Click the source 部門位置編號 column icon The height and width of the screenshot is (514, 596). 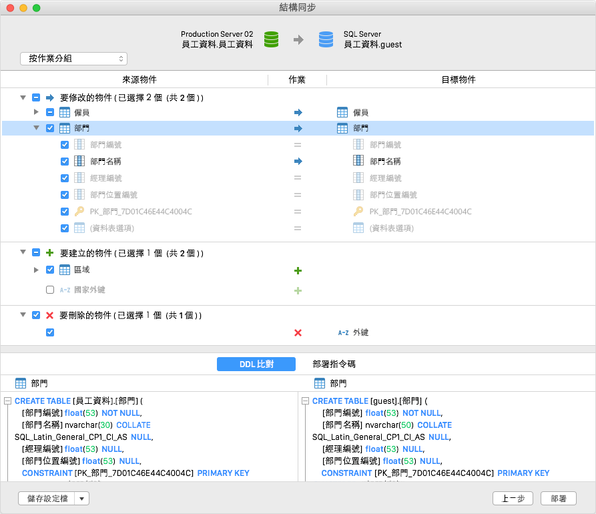tap(79, 194)
